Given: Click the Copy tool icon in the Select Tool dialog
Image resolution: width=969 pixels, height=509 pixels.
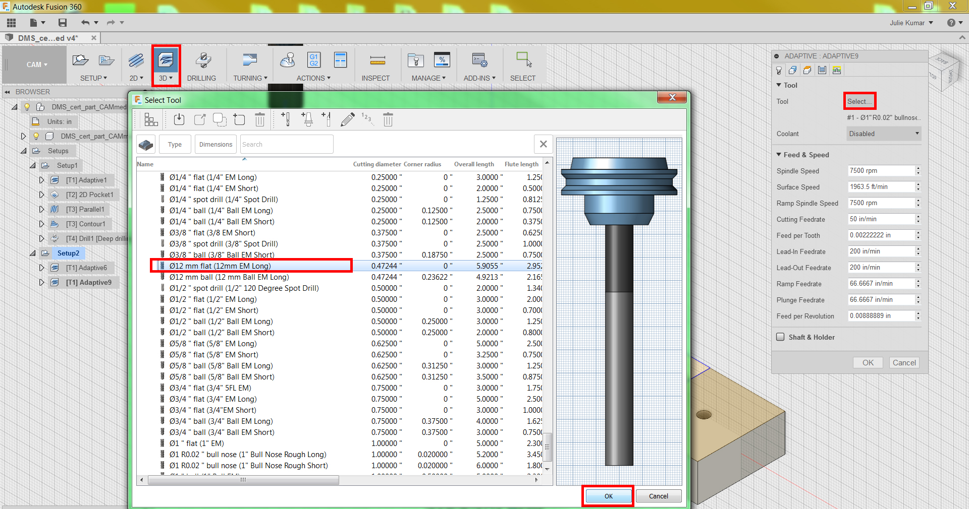Looking at the screenshot, I should (x=220, y=119).
